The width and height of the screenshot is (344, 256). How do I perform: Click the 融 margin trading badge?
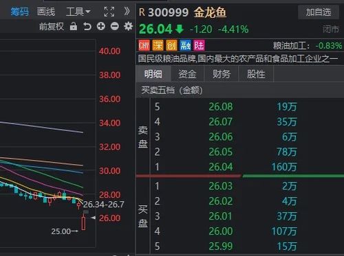pyautogui.click(x=185, y=45)
